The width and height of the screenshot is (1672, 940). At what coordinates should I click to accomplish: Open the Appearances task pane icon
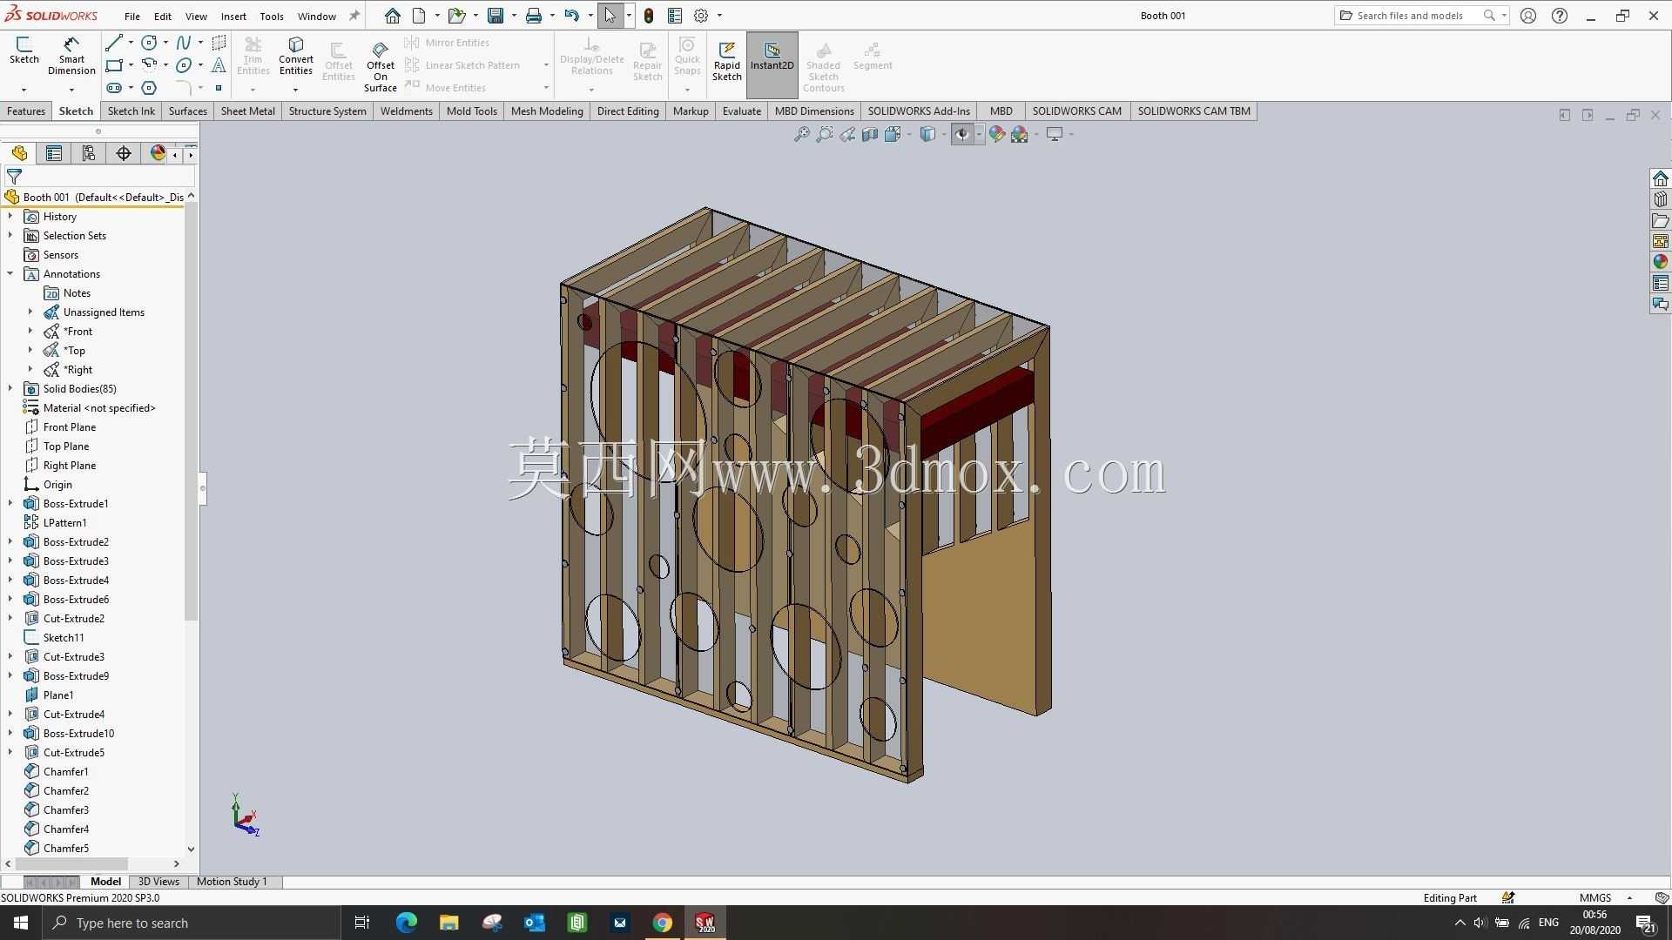pyautogui.click(x=1660, y=262)
